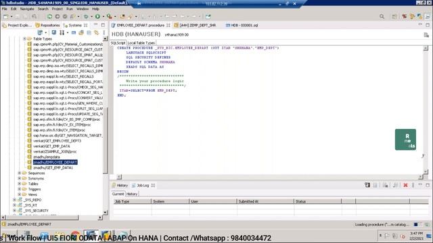Open the File menu
Screen dimensions: 433x243
(x=5, y=9)
